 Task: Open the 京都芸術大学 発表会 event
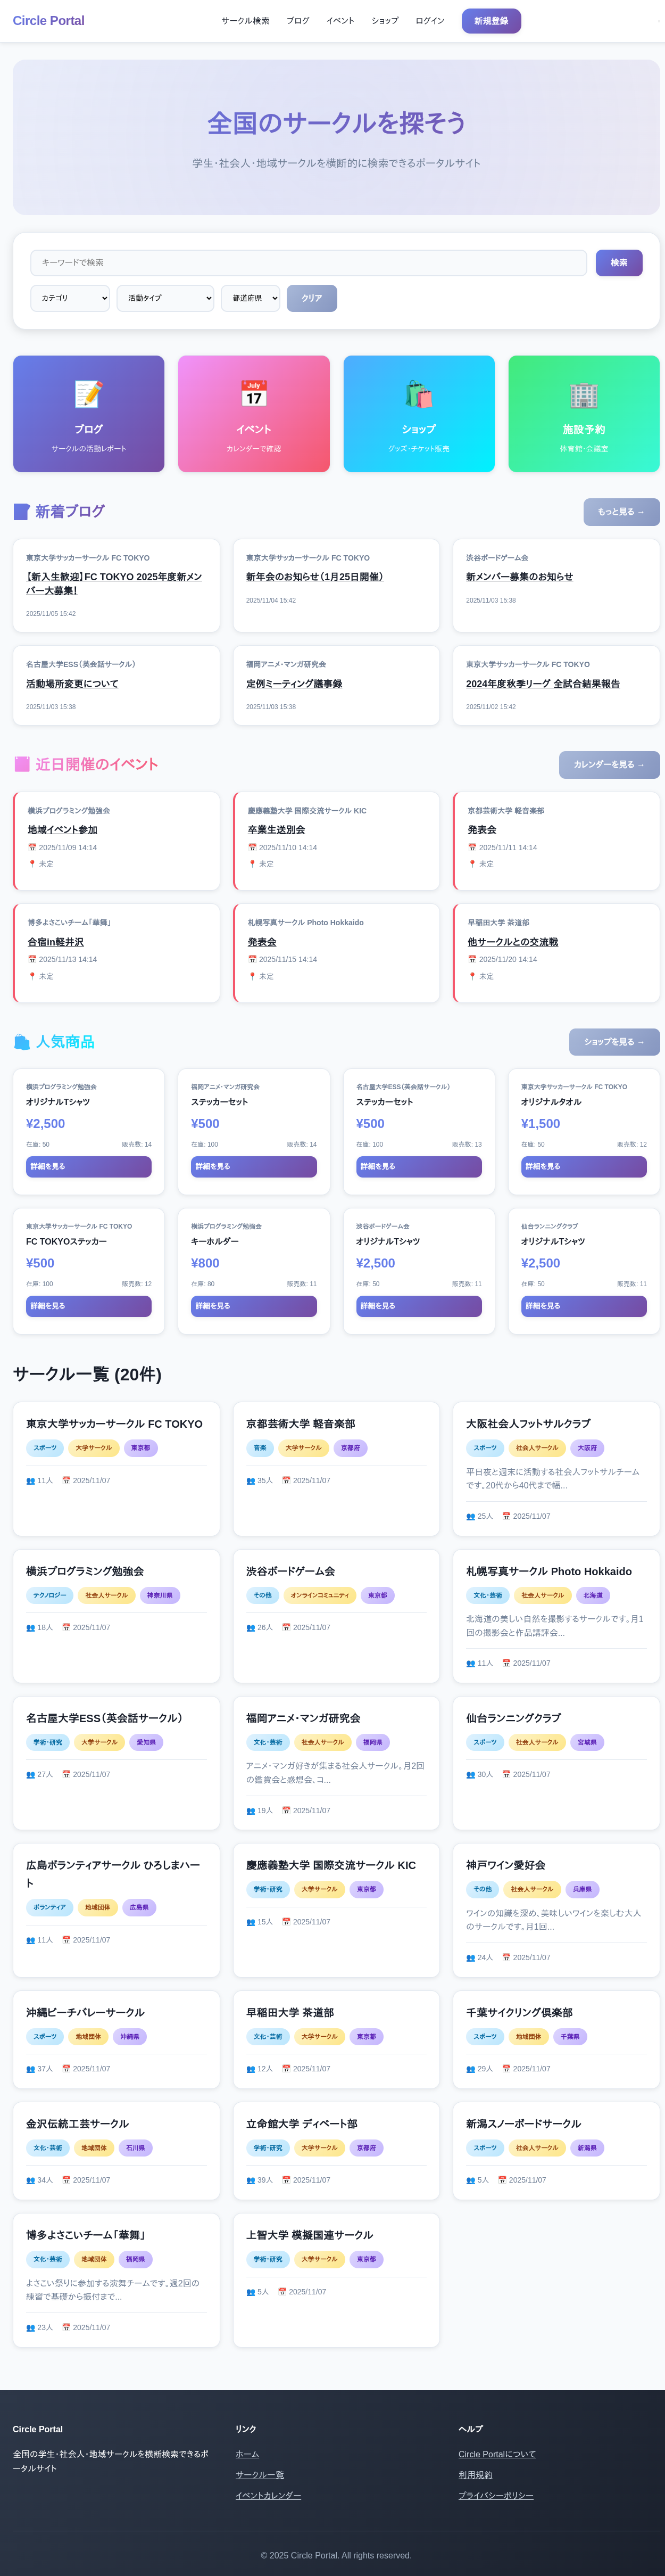coord(482,830)
